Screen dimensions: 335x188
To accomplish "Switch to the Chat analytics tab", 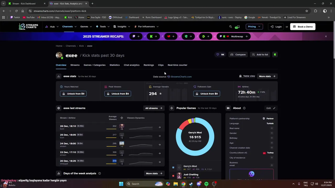I will 132,65.
